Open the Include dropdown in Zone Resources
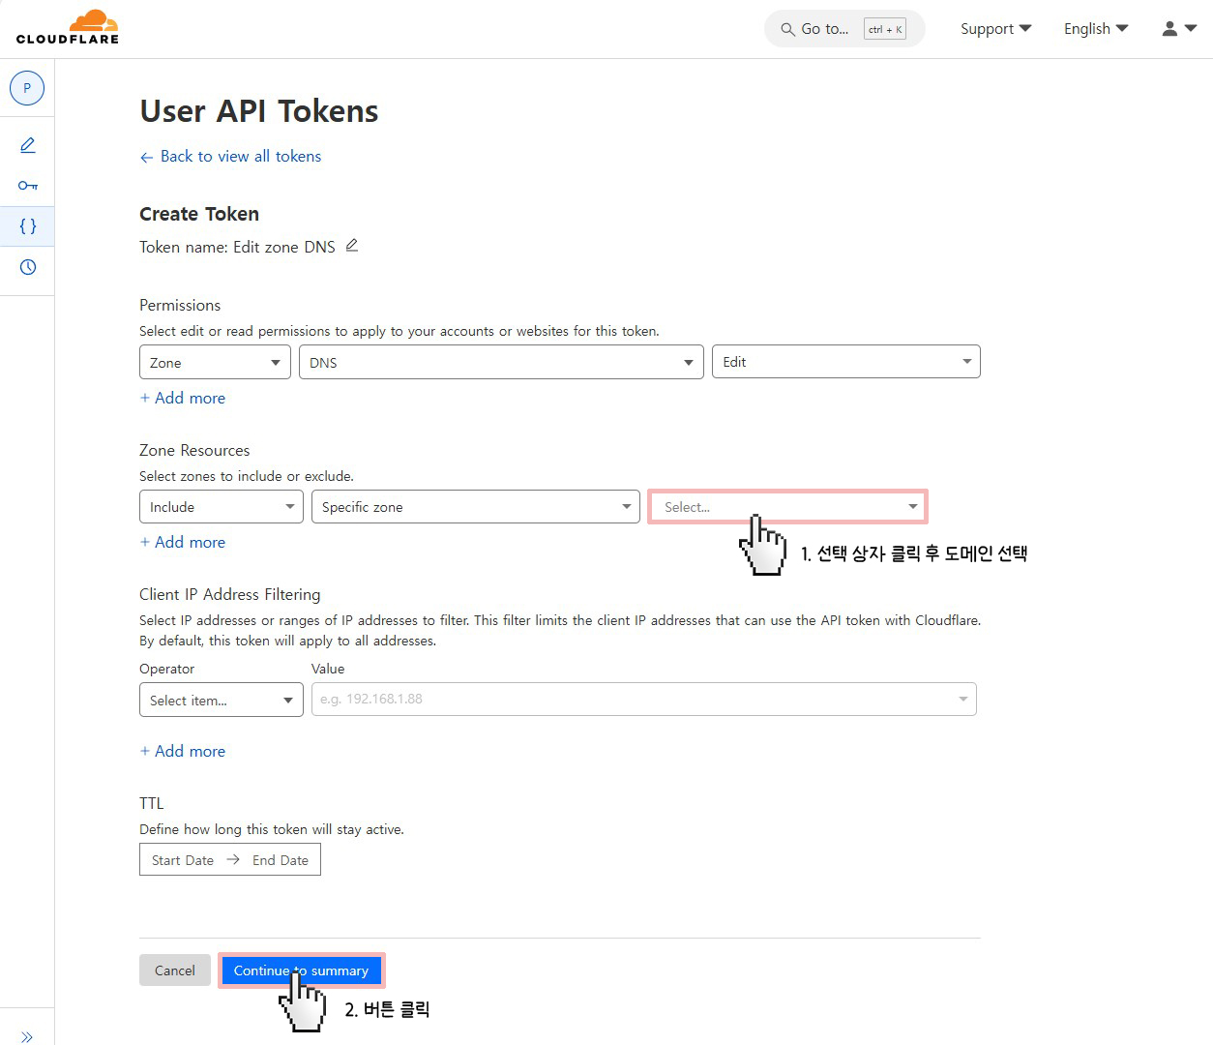The image size is (1213, 1045). (x=222, y=507)
